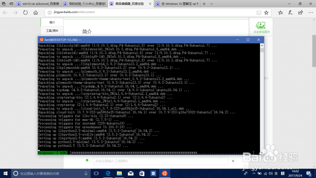Close the '高级编辑器_百度经验' tab
Screen dimensions: 316x178
[x=150, y=3]
